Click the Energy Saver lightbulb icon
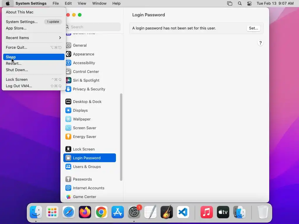299x224 pixels. coord(68,137)
